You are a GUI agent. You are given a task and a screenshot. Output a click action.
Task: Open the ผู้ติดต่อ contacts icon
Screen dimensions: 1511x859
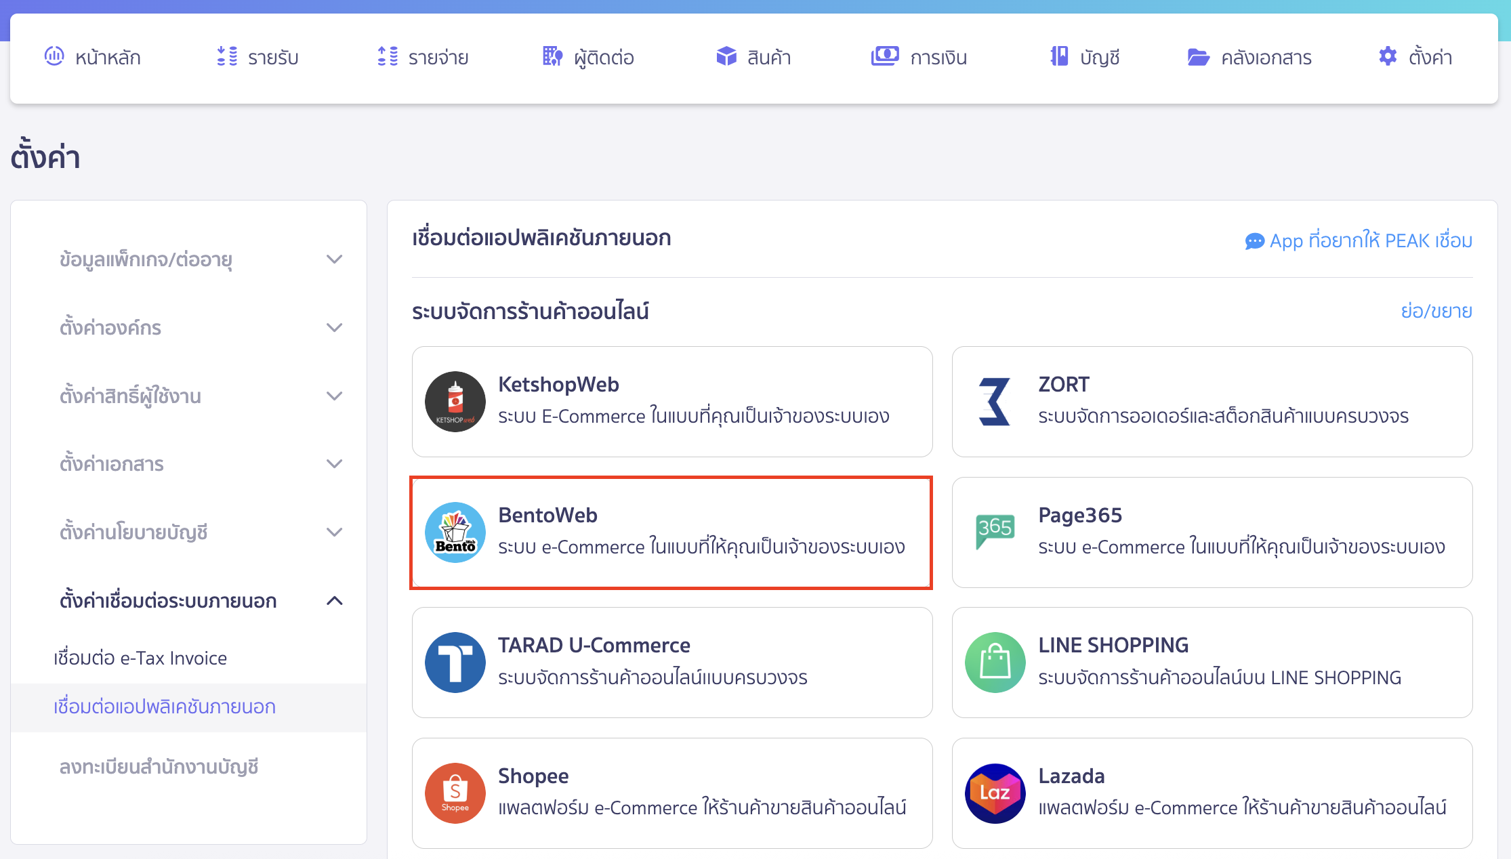pyautogui.click(x=552, y=57)
